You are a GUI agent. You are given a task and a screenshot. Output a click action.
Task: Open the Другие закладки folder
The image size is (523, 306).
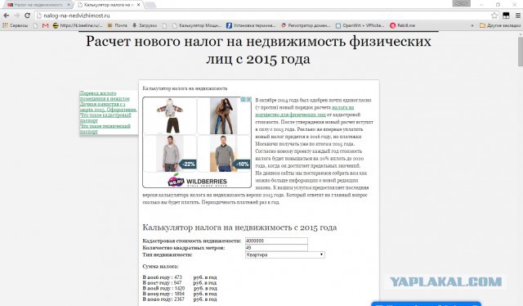[x=499, y=25]
